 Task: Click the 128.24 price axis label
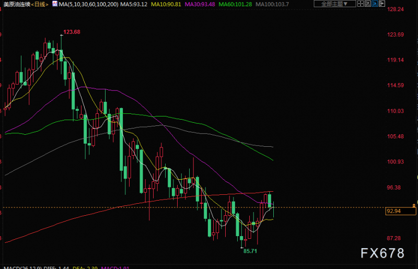396,9
